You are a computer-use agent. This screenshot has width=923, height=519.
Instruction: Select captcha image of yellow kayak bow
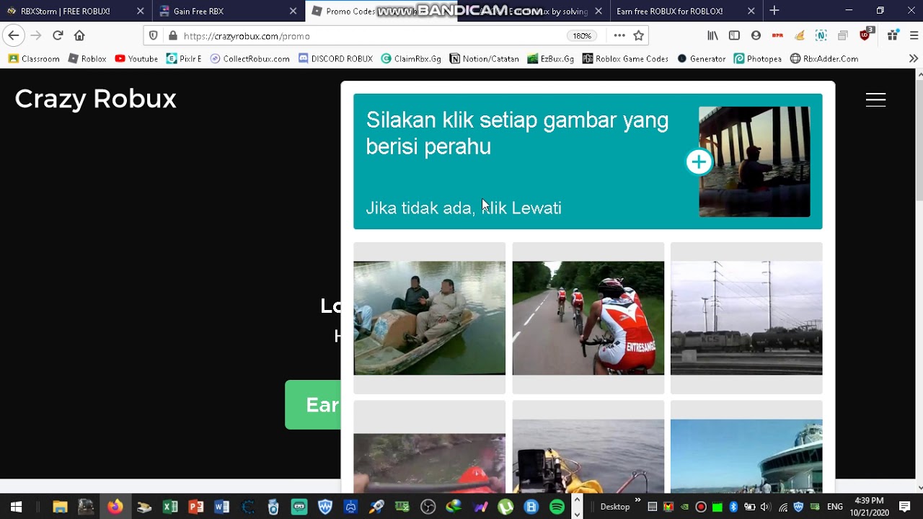pyautogui.click(x=588, y=447)
